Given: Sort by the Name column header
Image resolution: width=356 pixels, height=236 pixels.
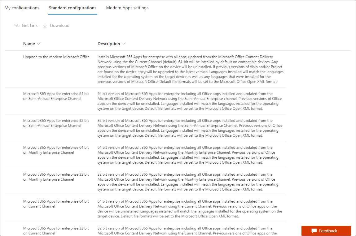Looking at the screenshot, I should coord(29,44).
